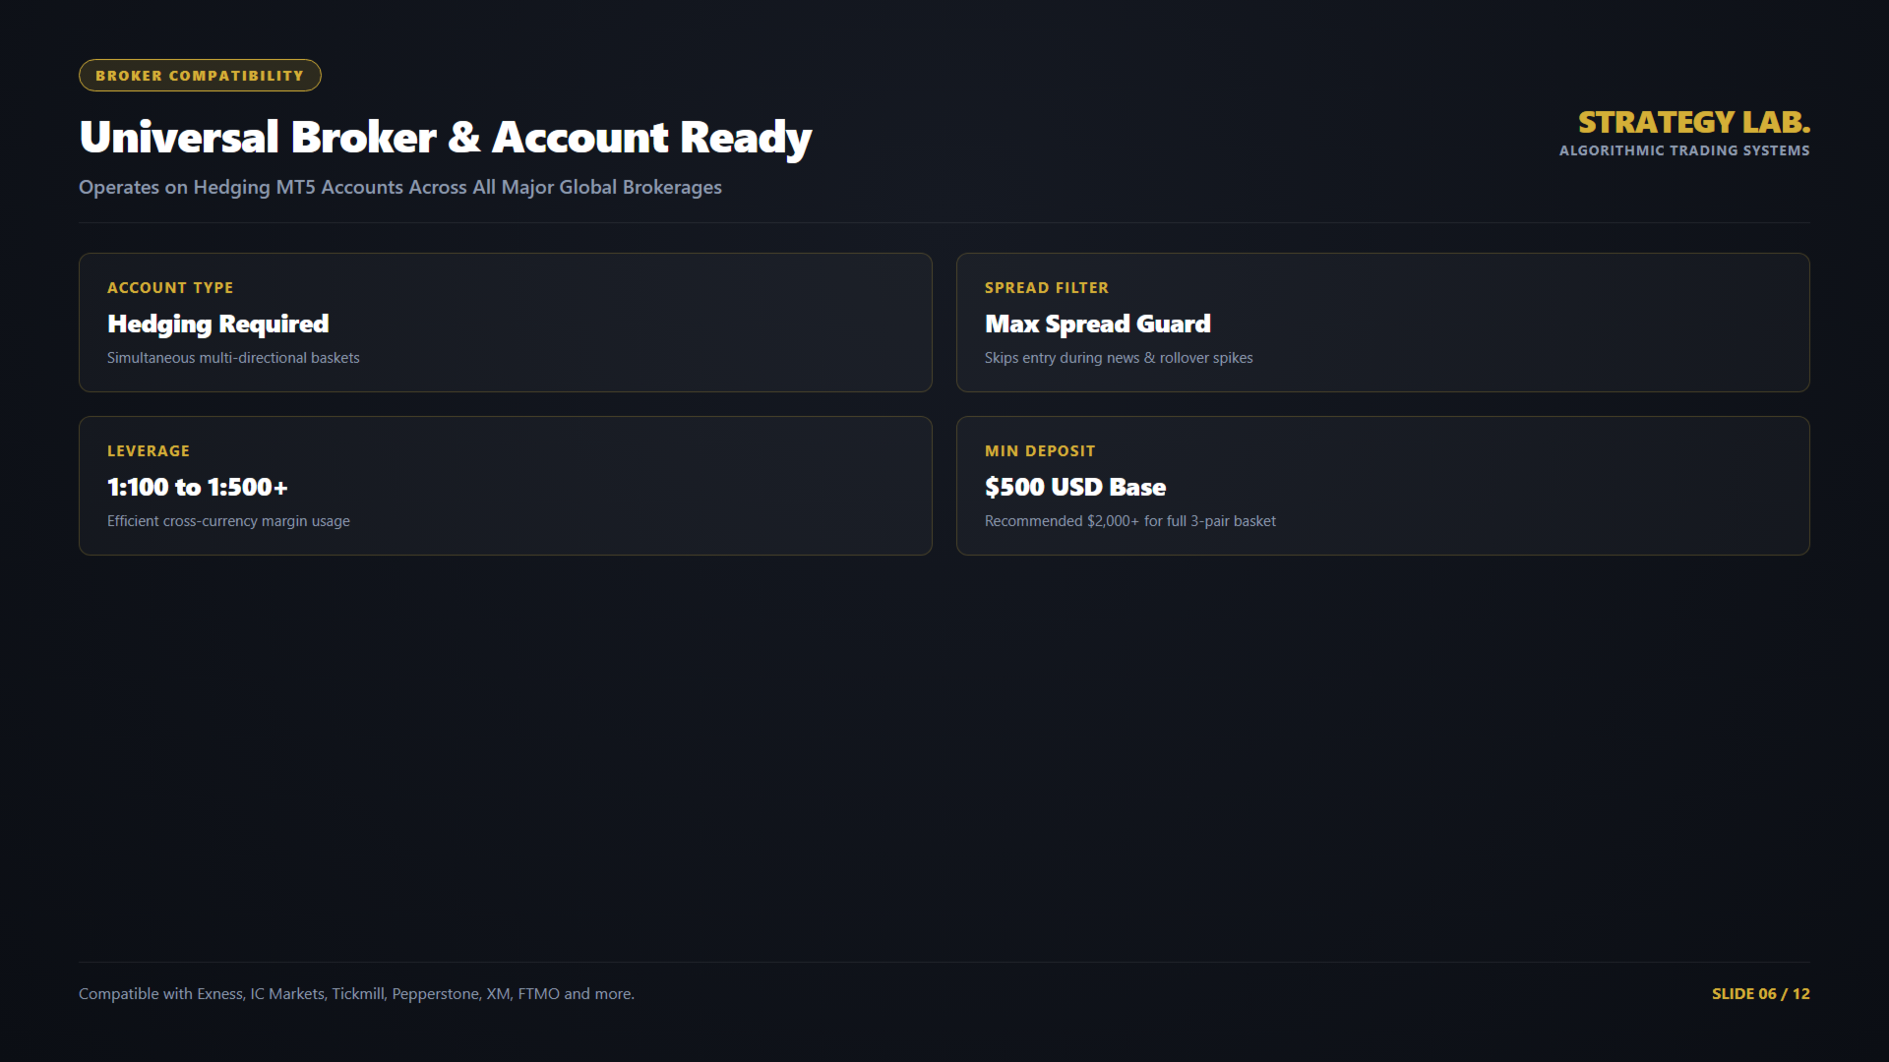Select the $500 USD Base heading
The height and width of the screenshot is (1062, 1889).
1075,488
